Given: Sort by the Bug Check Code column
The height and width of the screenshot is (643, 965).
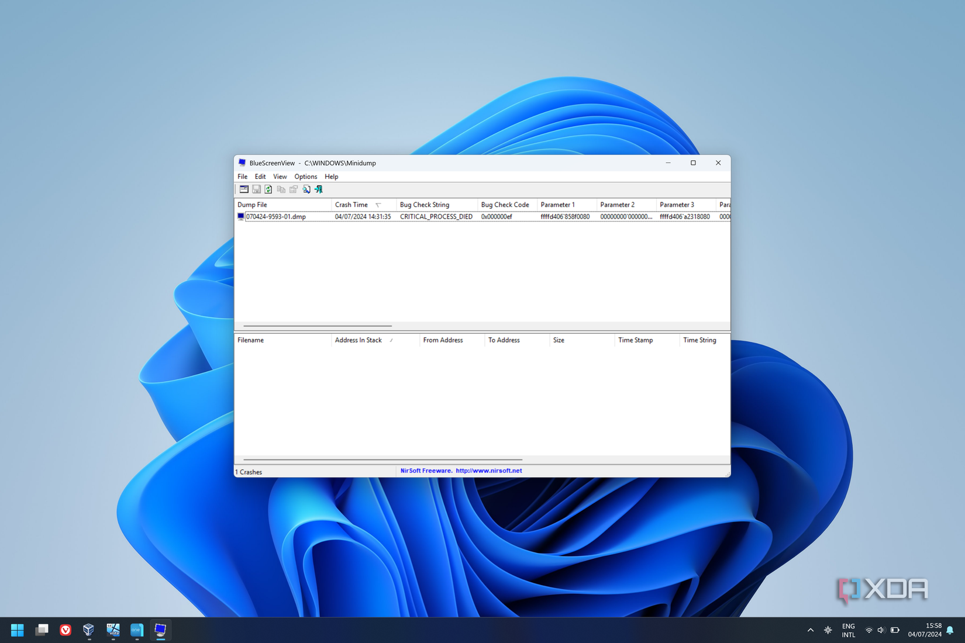Looking at the screenshot, I should pos(508,205).
